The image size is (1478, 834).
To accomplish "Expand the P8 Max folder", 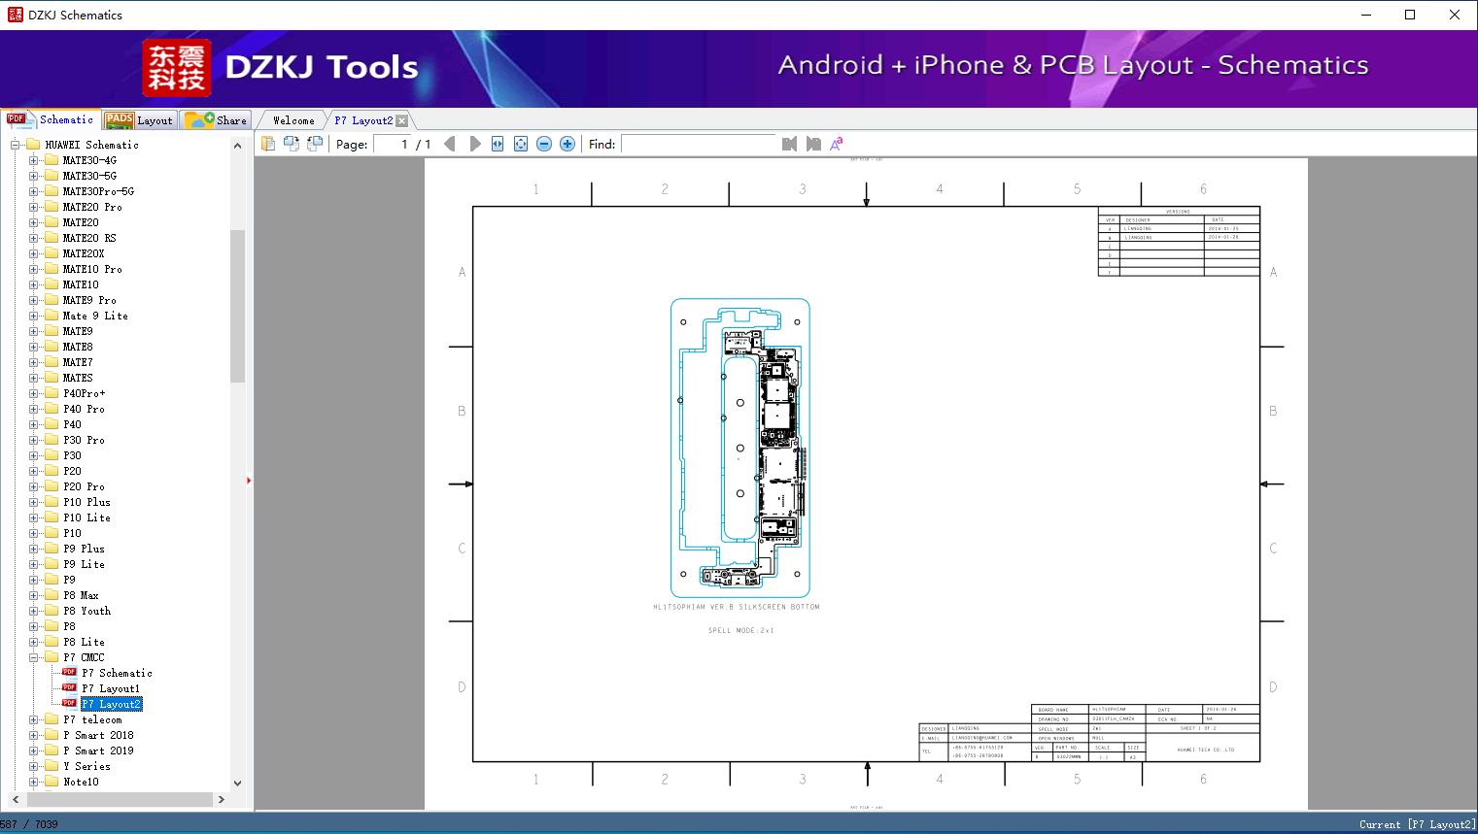I will [33, 595].
